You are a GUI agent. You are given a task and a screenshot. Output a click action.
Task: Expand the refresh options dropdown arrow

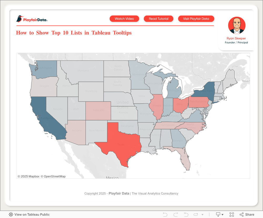203,215
